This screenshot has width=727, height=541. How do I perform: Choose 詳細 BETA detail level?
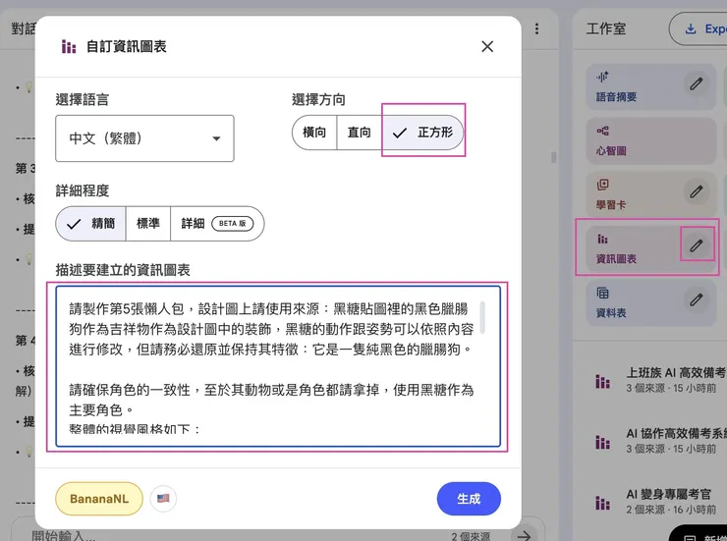(x=217, y=224)
